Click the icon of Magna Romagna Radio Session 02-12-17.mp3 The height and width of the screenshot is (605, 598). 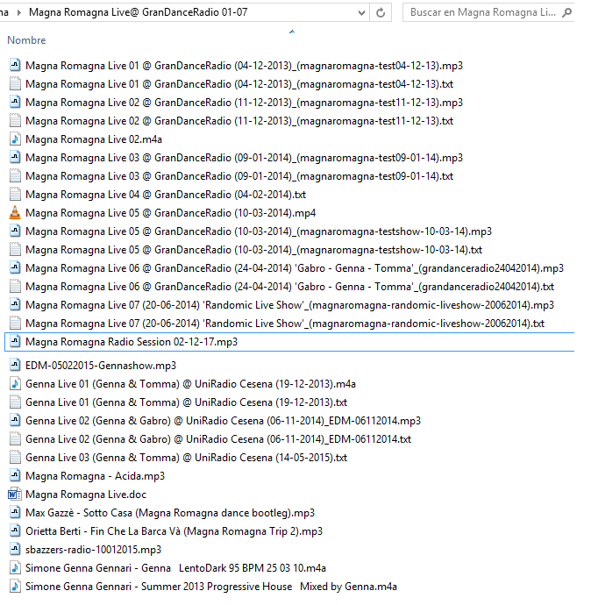click(15, 341)
